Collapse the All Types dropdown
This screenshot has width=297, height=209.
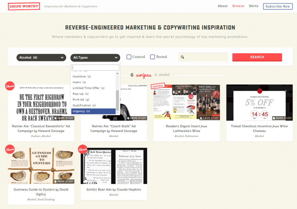click(x=95, y=58)
